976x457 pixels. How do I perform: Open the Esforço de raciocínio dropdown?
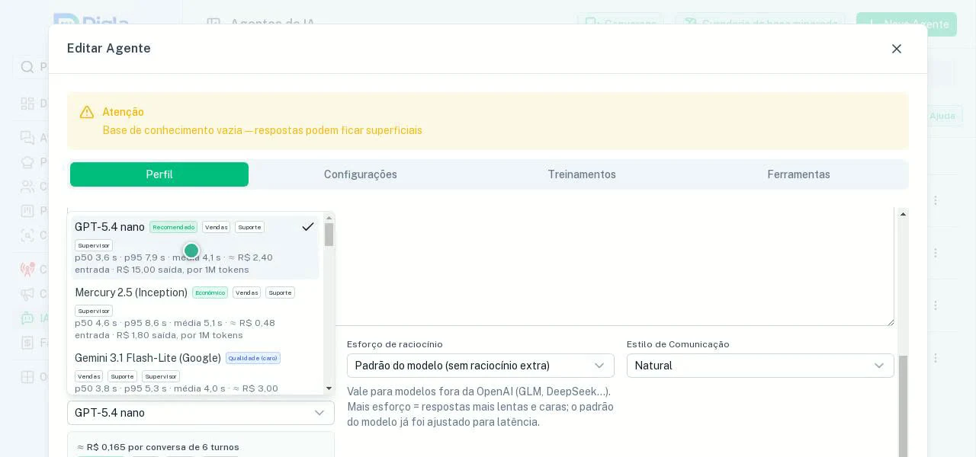[480, 366]
